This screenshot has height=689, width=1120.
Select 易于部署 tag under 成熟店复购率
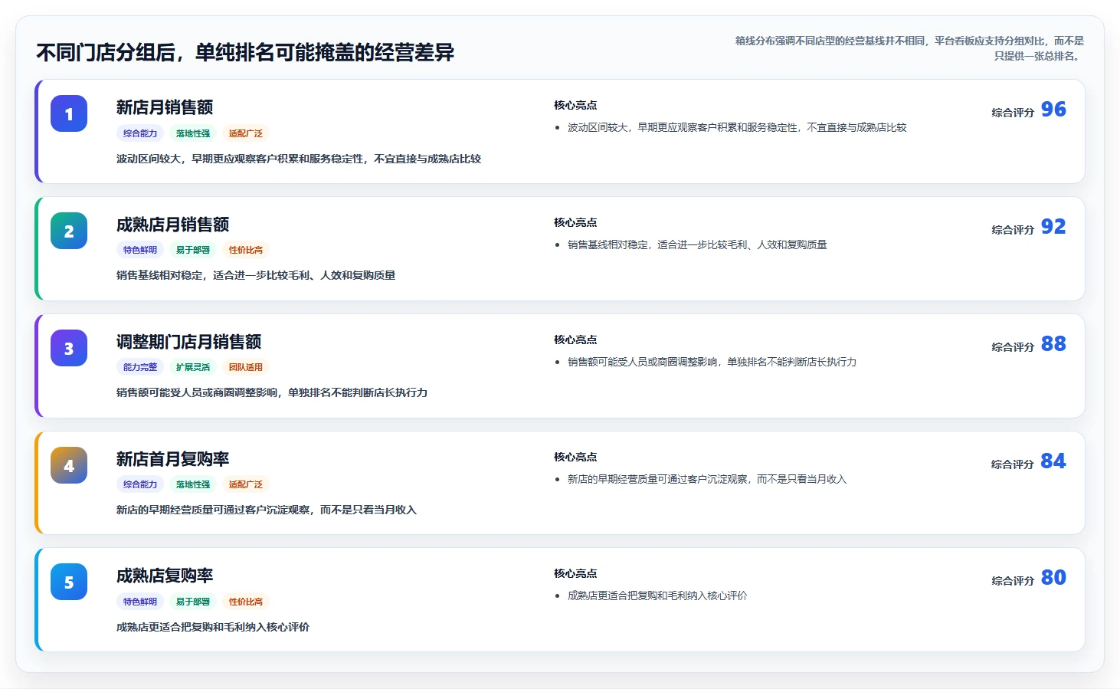[x=193, y=602]
